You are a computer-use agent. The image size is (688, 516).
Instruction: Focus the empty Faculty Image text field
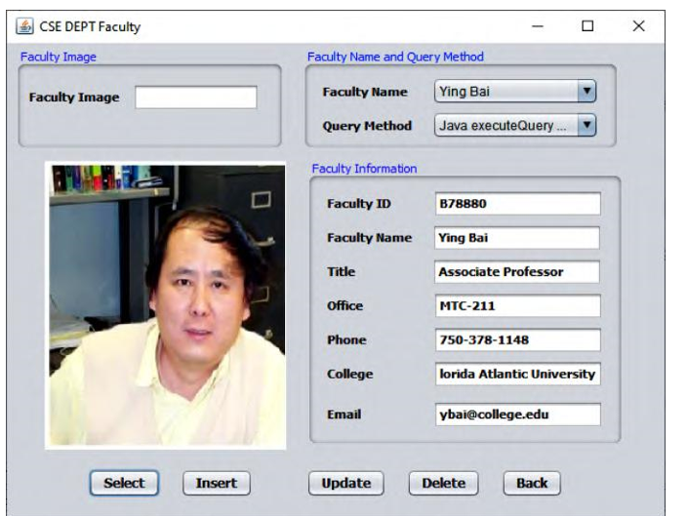pyautogui.click(x=196, y=97)
